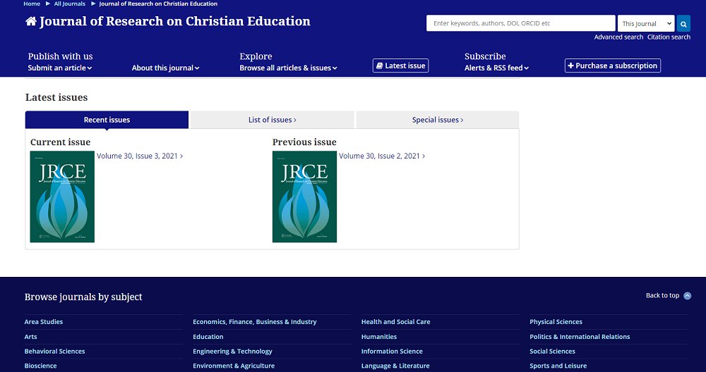Click the Back to top link text
706x372 pixels.
pos(662,296)
